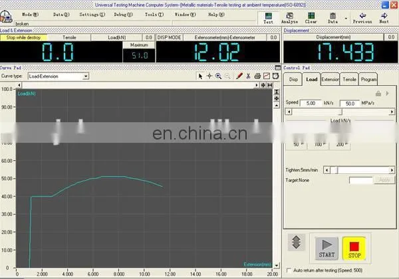Go to Previous record
Screen dimensions: 399x279
(x=362, y=19)
